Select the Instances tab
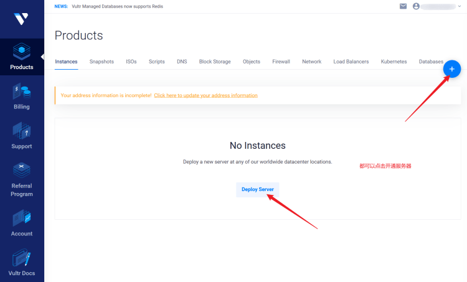This screenshot has width=467, height=282. pos(66,62)
